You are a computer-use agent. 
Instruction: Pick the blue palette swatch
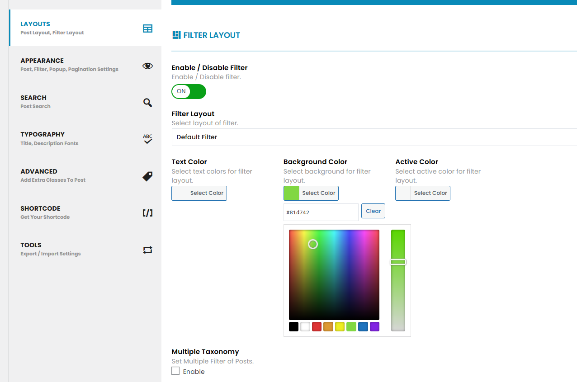pos(363,326)
